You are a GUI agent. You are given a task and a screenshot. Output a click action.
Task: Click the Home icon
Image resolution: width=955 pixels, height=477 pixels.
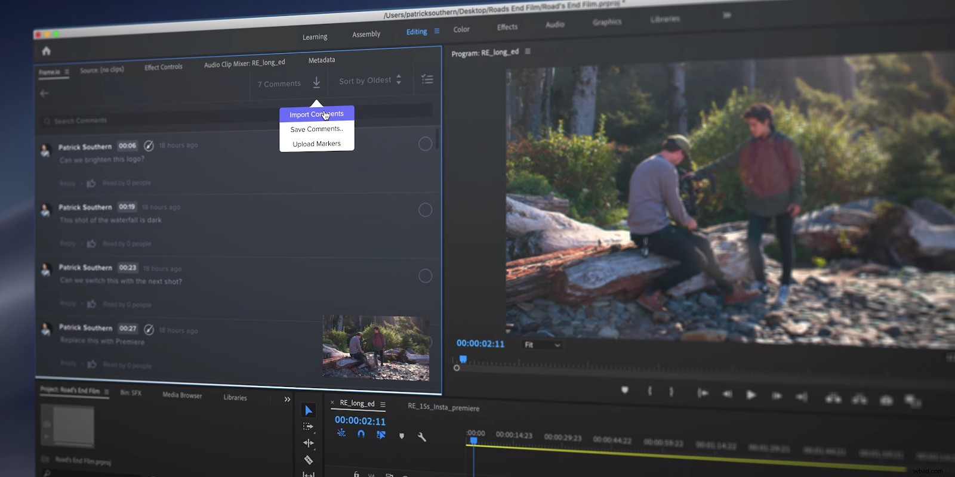coord(47,51)
